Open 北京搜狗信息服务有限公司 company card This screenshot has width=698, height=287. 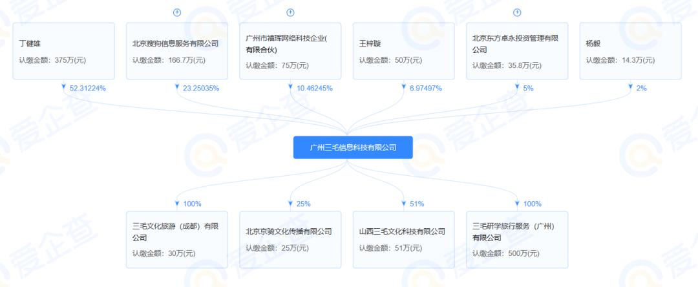[176, 51]
